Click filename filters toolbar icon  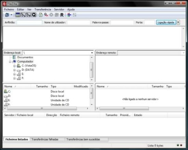pos(69,15)
